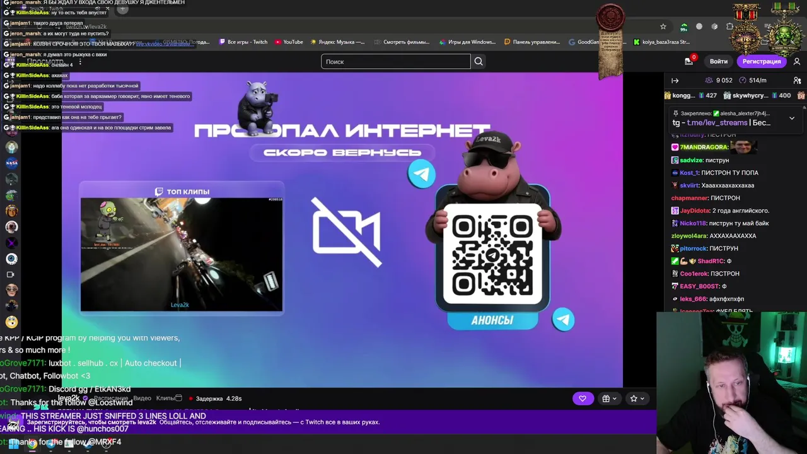Screen dimensions: 807x454
Task: Click skviirt username in chat
Action: click(690, 185)
